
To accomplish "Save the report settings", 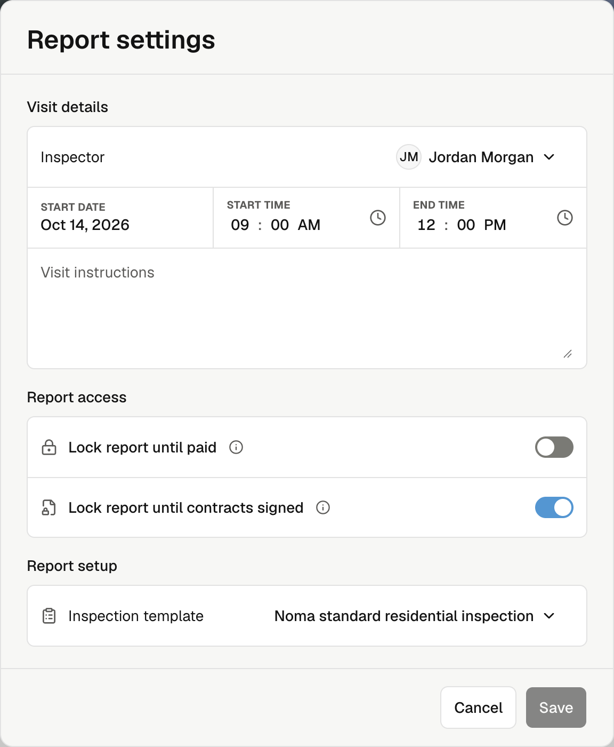I will pos(556,708).
